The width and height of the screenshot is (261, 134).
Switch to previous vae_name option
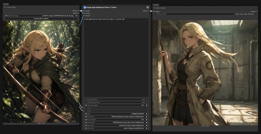(x=86, y=128)
